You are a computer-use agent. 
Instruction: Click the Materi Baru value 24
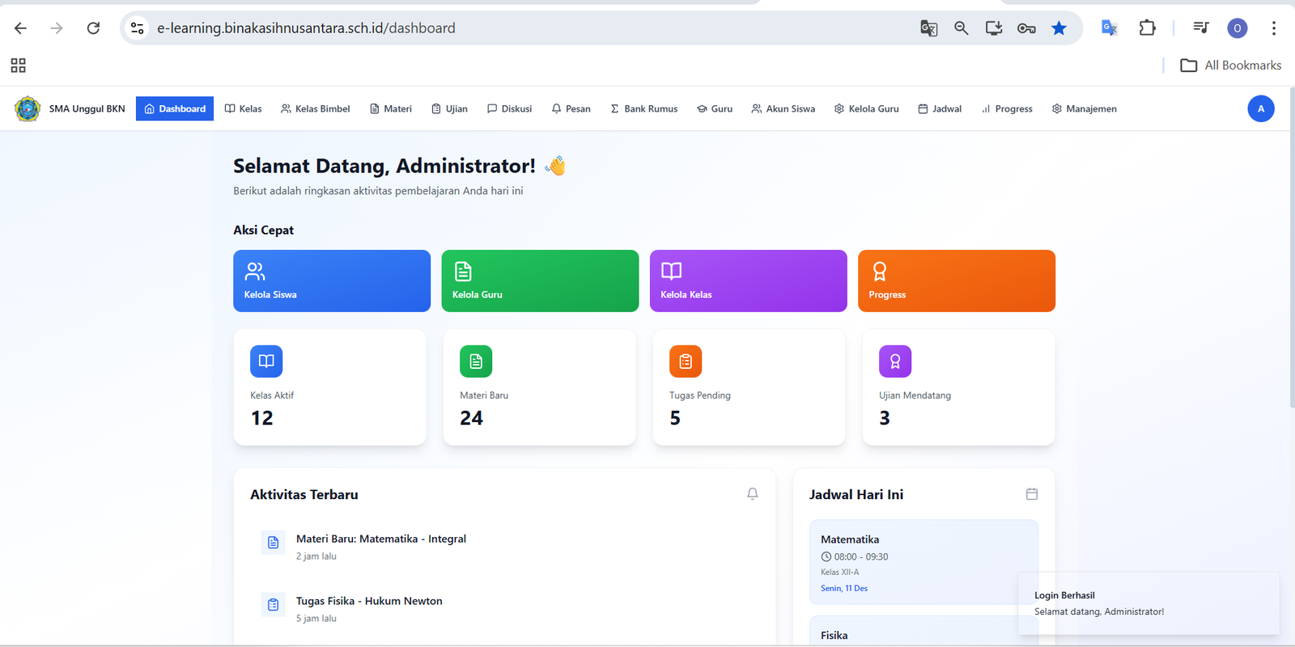[x=471, y=418]
